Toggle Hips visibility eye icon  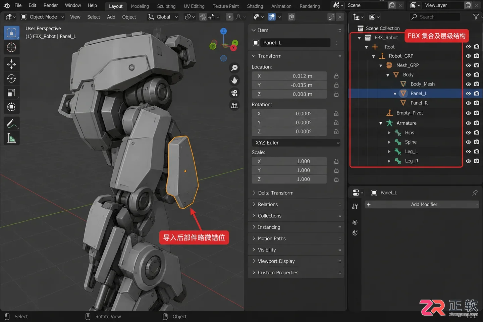[x=468, y=132]
